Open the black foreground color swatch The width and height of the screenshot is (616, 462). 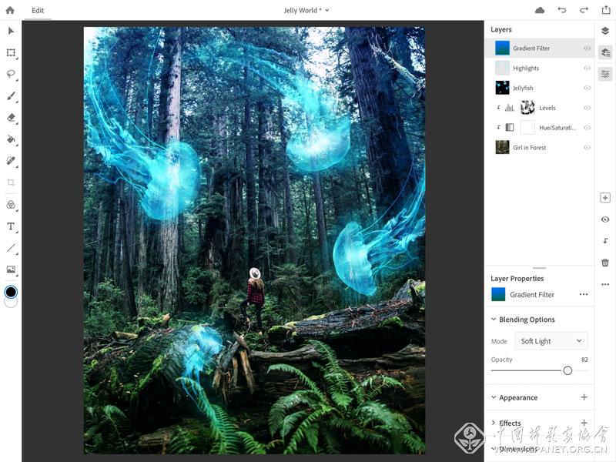(11, 292)
